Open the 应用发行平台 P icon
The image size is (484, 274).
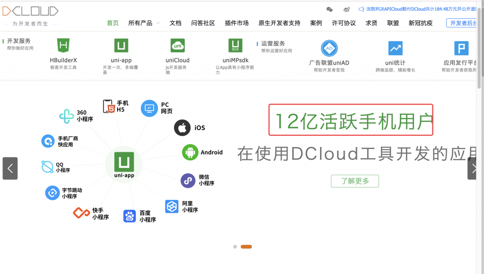click(461, 48)
